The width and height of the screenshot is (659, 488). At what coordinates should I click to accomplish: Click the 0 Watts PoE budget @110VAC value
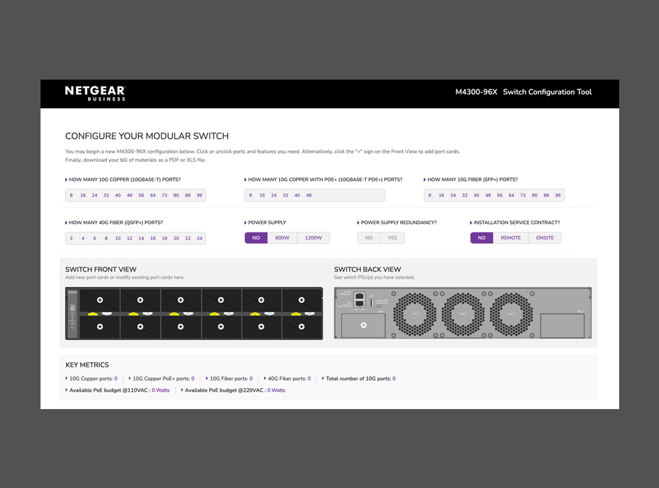click(161, 390)
